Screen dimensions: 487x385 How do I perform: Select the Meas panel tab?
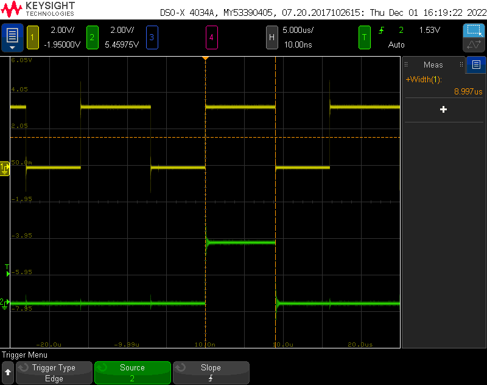[x=433, y=65]
